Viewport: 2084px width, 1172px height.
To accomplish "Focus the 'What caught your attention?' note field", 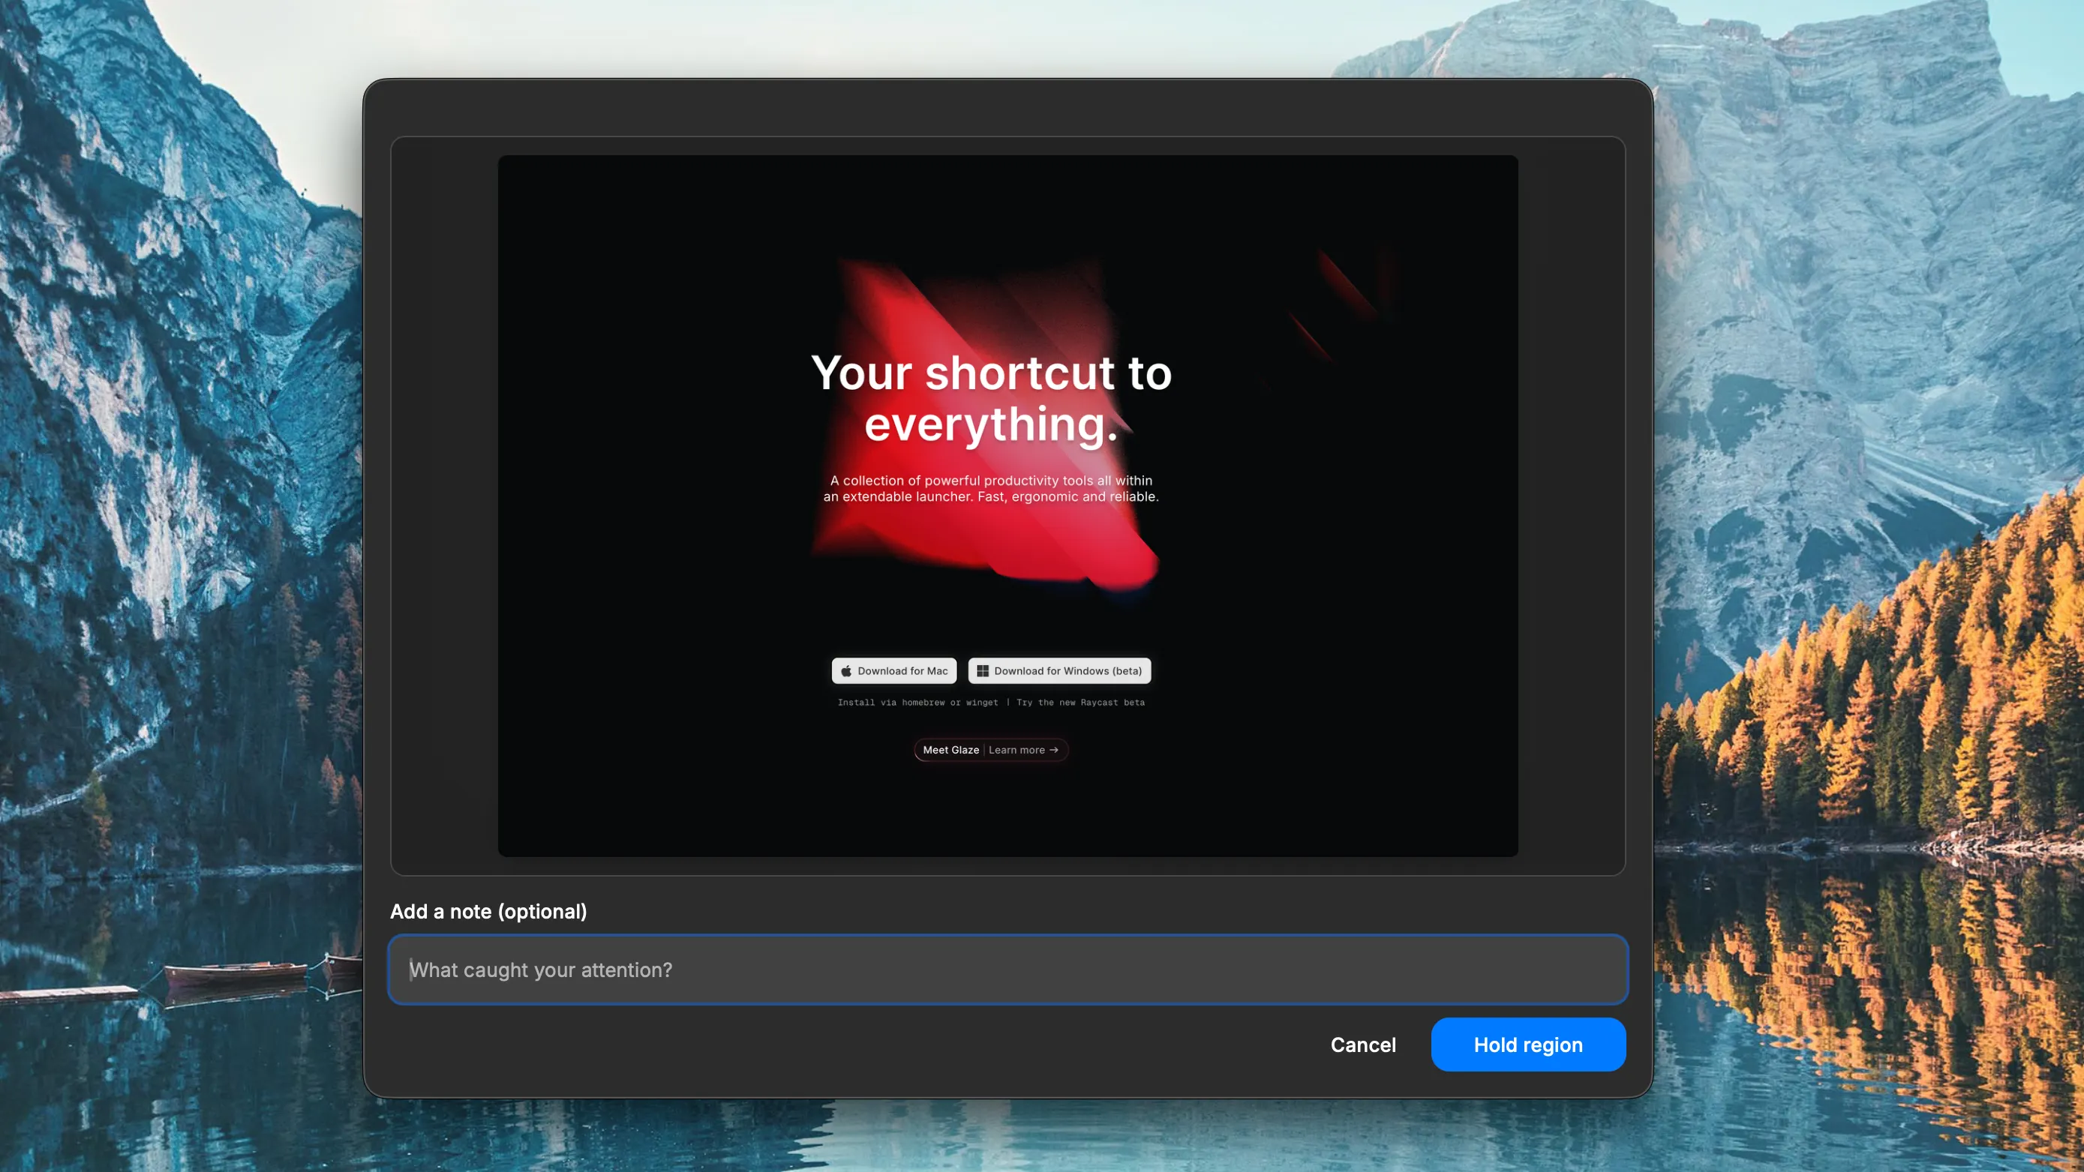I will (x=1007, y=969).
